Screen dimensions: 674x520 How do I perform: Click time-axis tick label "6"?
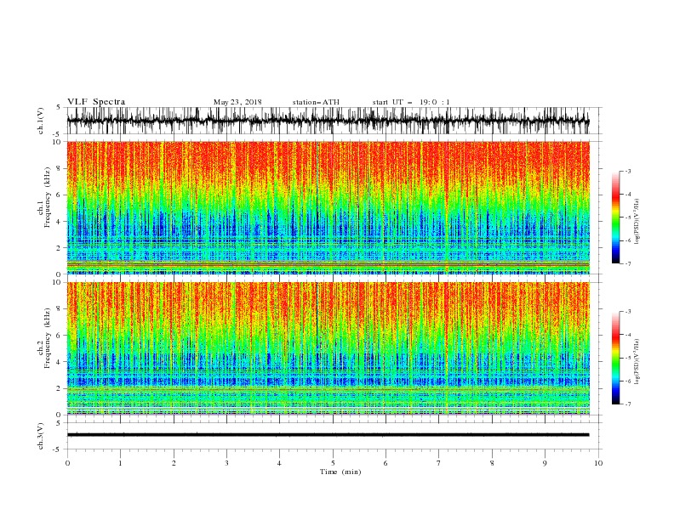(386, 463)
